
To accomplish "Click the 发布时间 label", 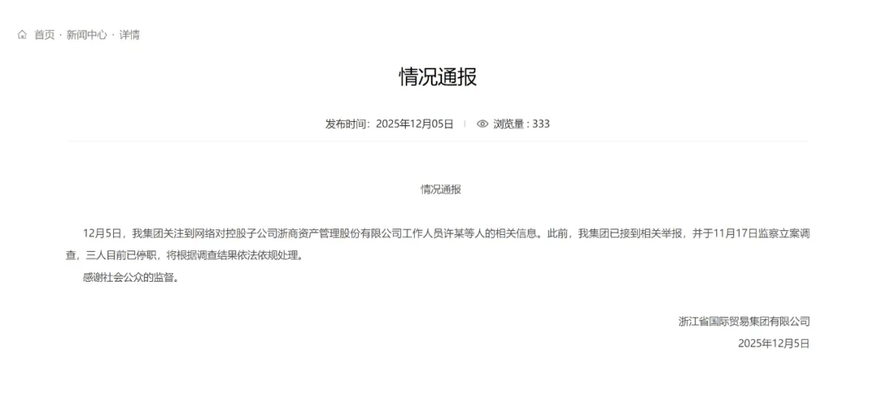I will point(347,124).
